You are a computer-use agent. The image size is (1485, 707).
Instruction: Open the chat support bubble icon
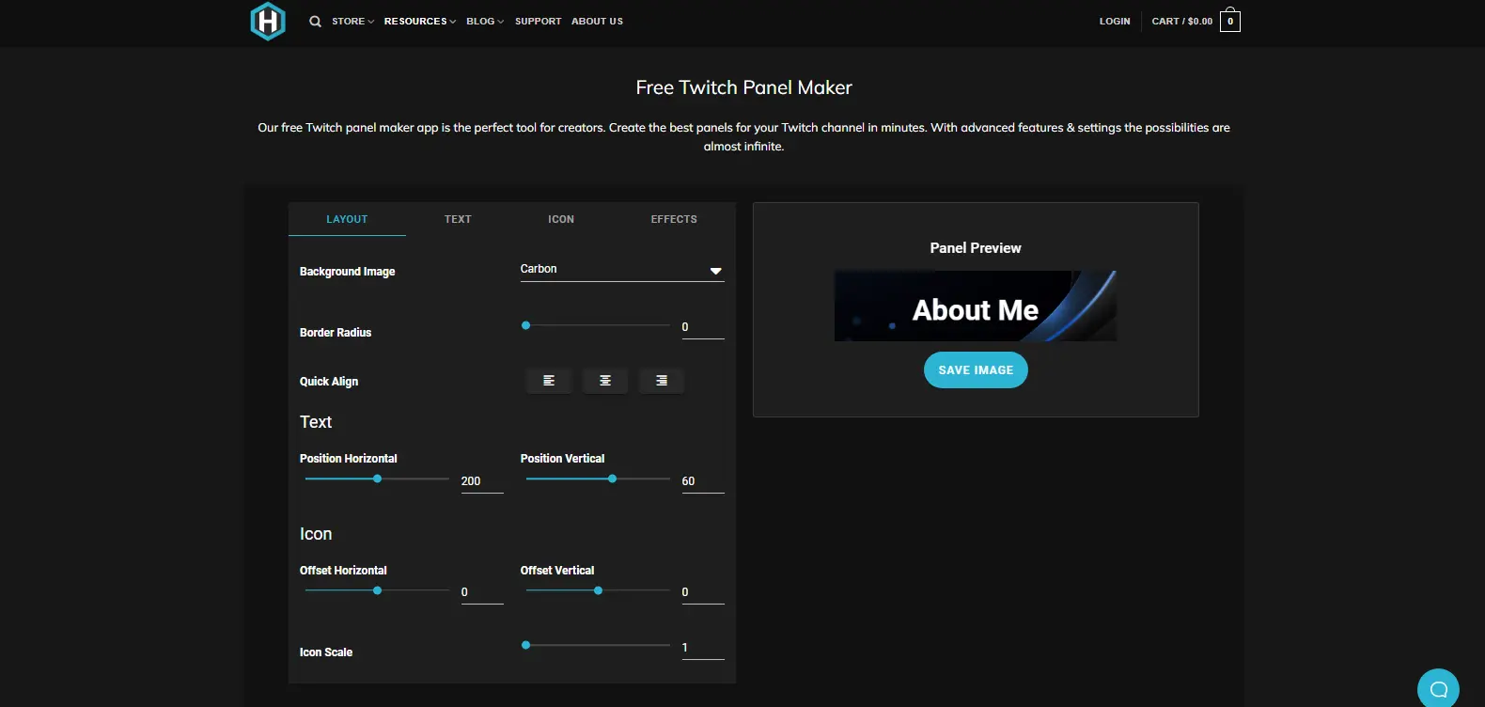point(1438,688)
